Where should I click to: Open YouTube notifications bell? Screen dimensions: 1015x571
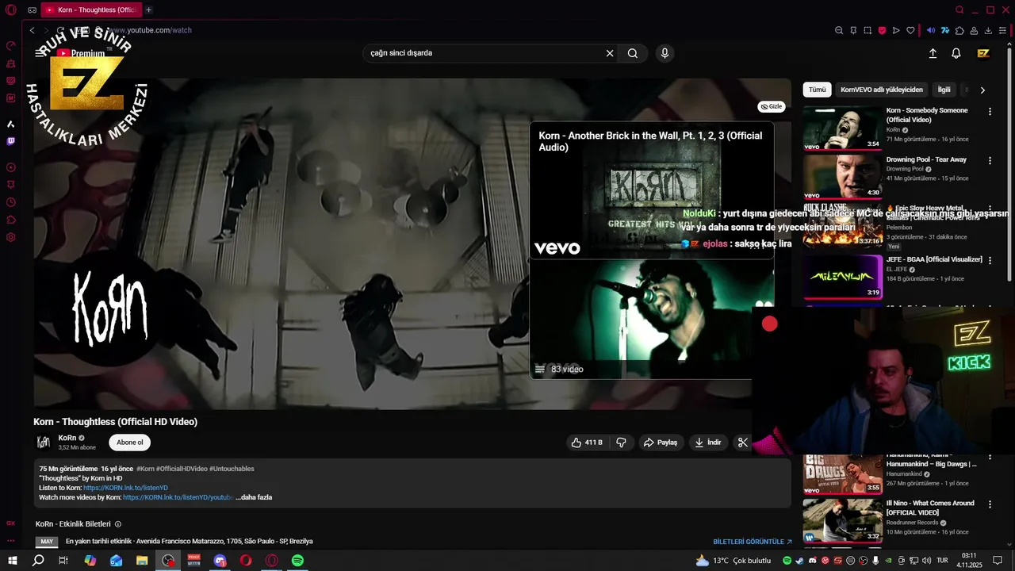point(956,53)
